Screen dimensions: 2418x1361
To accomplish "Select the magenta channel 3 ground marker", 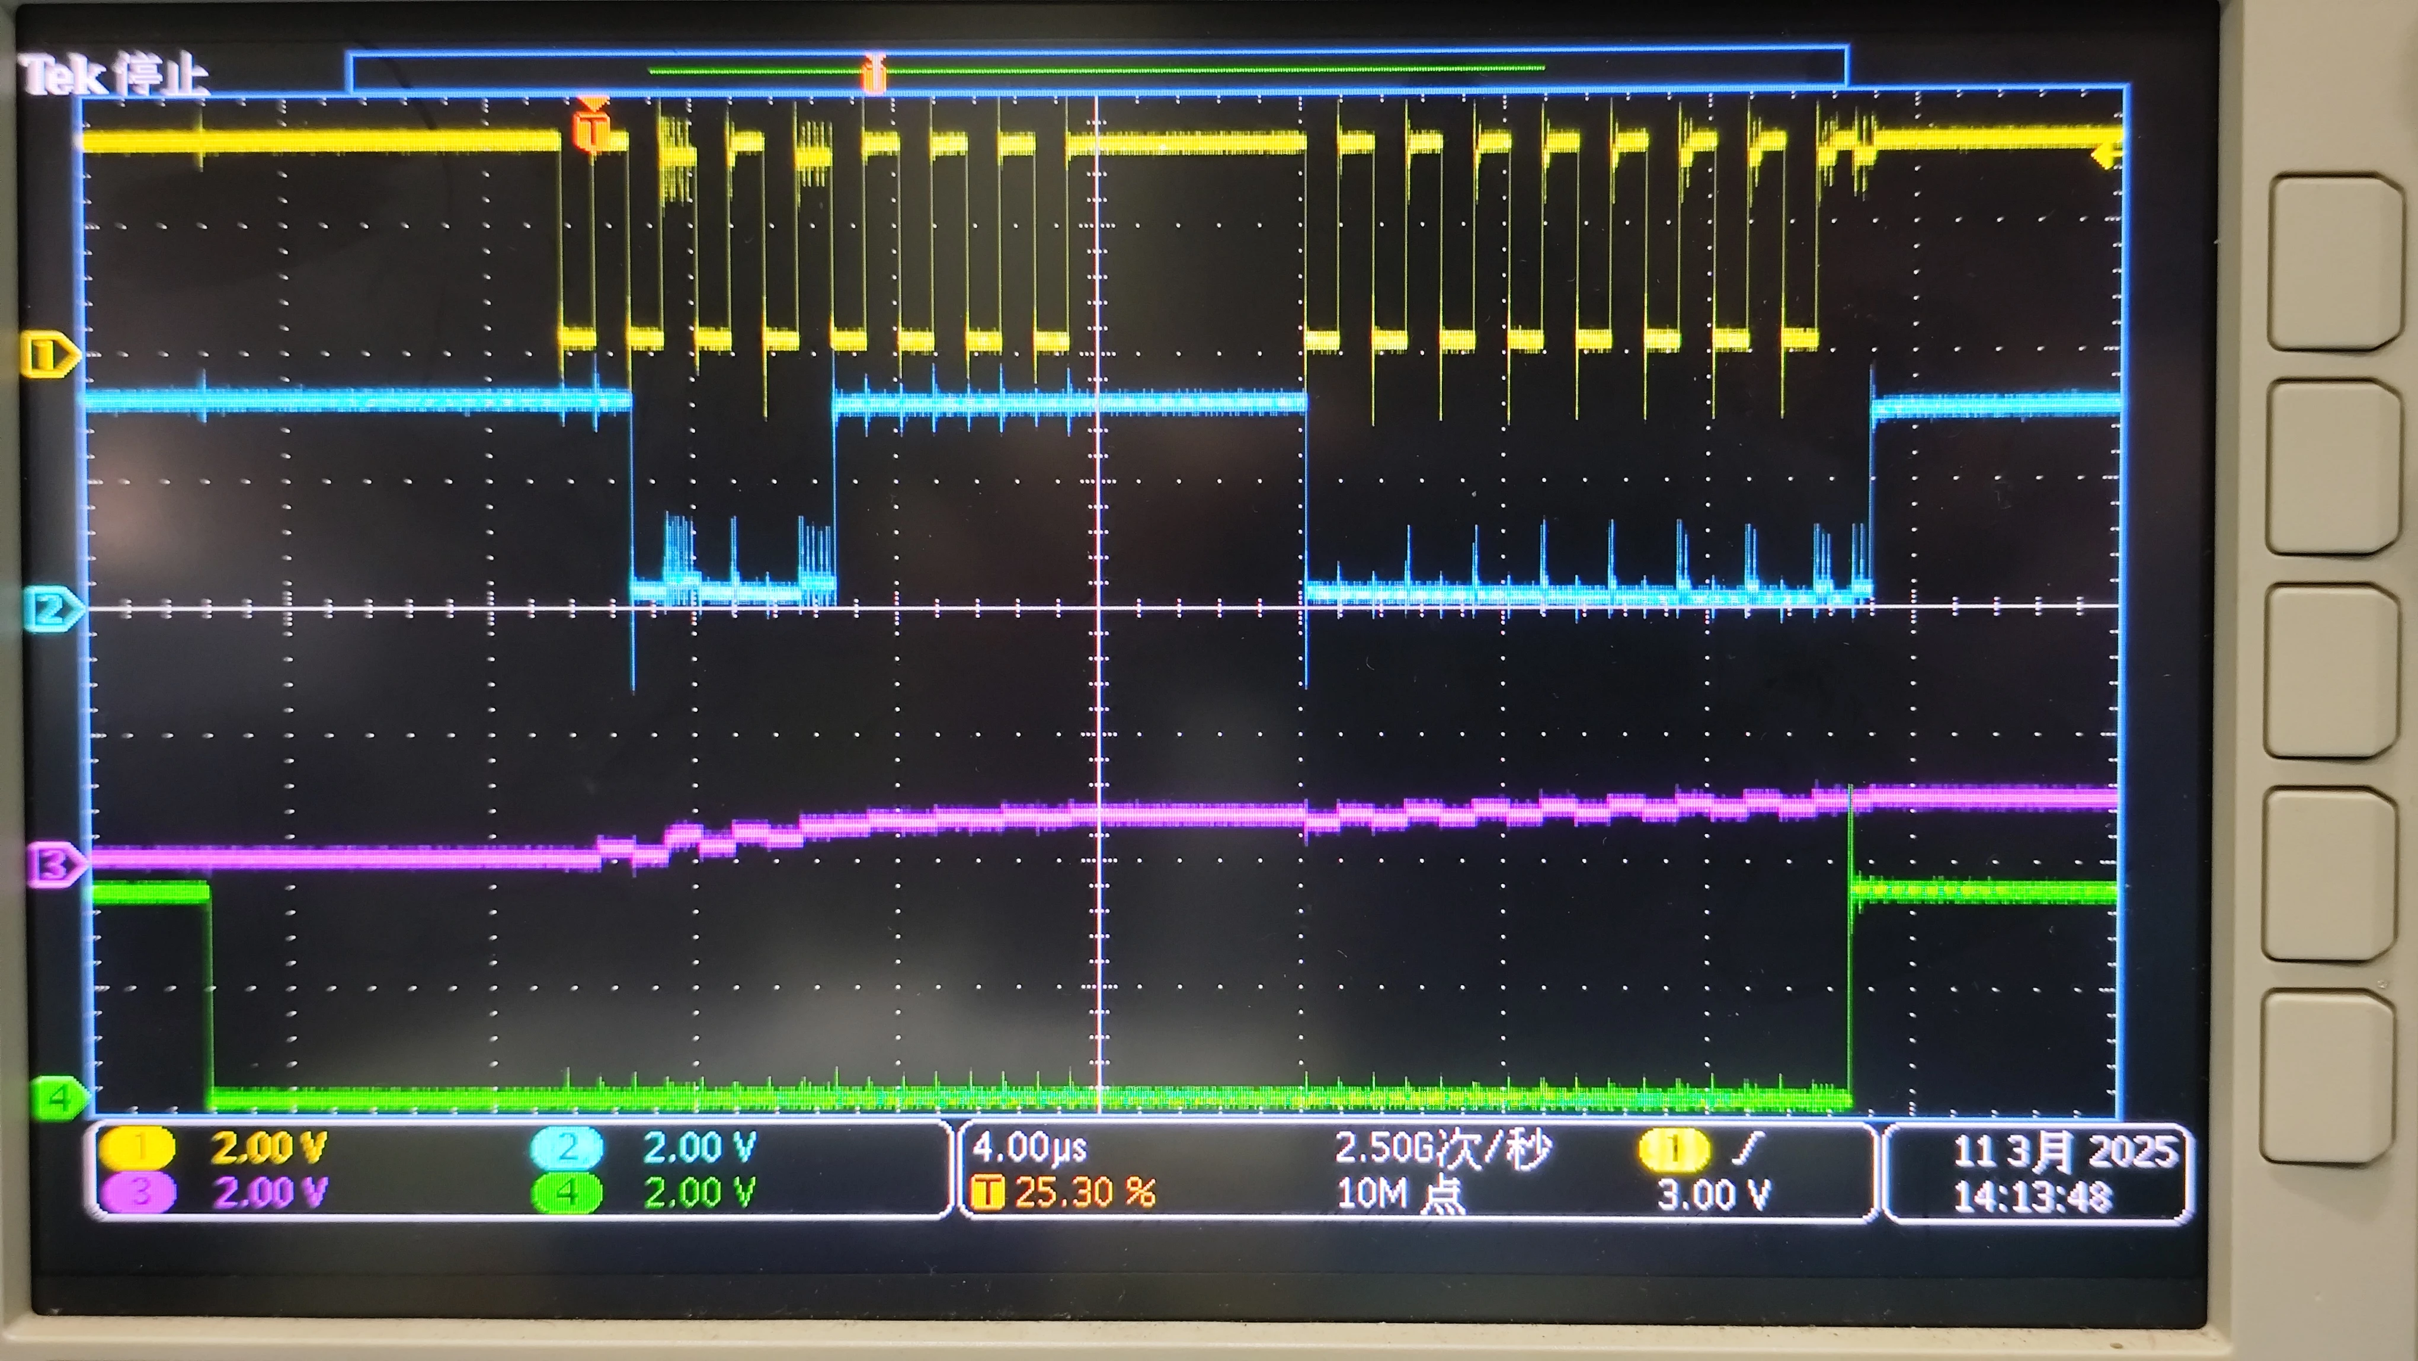I will (x=56, y=864).
